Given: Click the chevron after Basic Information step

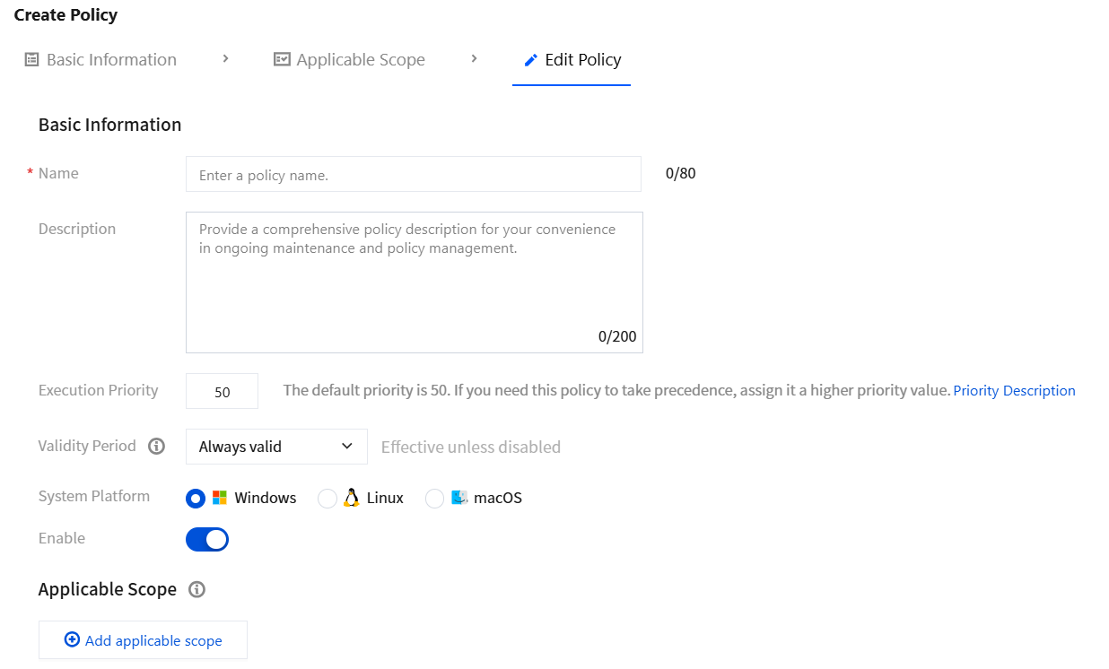Looking at the screenshot, I should click(225, 59).
